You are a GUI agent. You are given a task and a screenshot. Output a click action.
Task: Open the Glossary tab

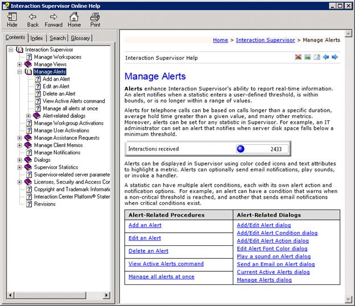(x=80, y=38)
